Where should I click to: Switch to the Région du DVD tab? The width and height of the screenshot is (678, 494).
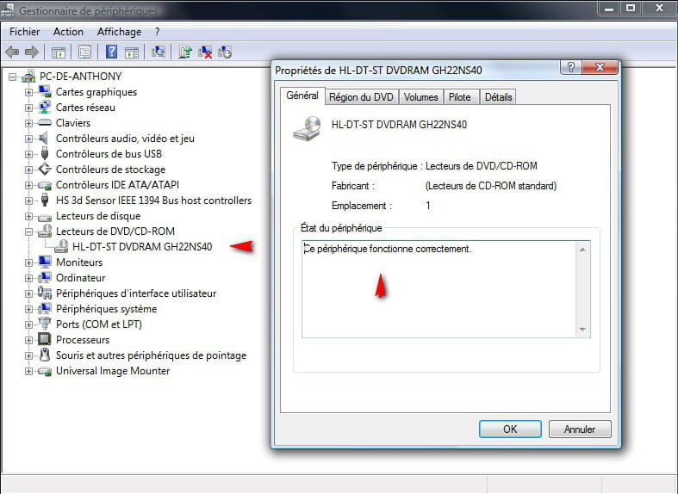[x=361, y=97]
